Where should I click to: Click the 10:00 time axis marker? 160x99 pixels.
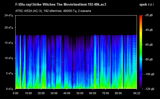[28, 93]
